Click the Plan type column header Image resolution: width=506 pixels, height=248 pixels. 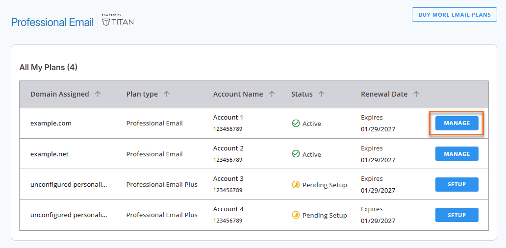point(142,94)
